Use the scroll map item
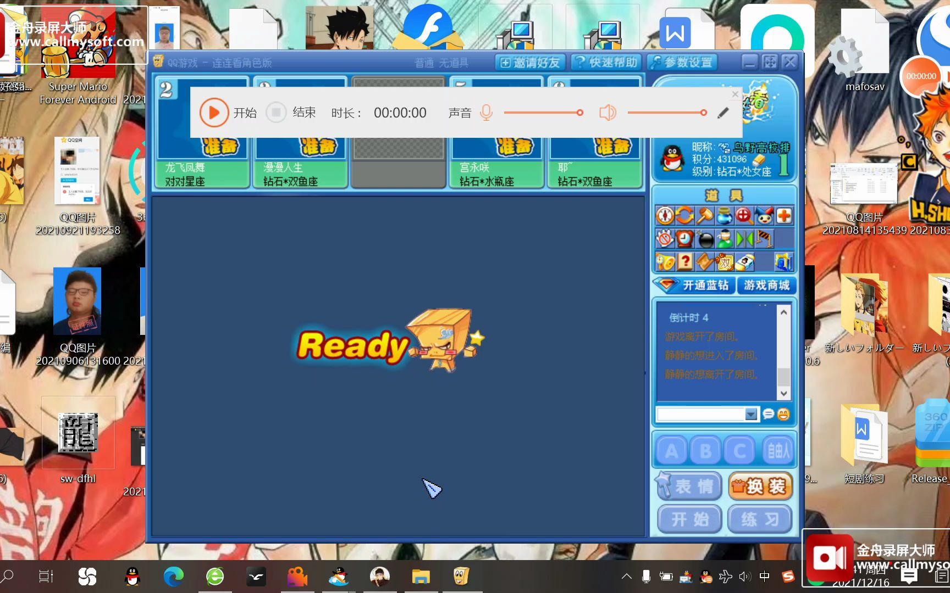 tap(705, 262)
